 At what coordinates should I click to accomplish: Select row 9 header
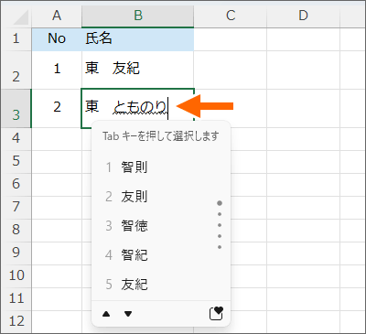click(x=16, y=253)
